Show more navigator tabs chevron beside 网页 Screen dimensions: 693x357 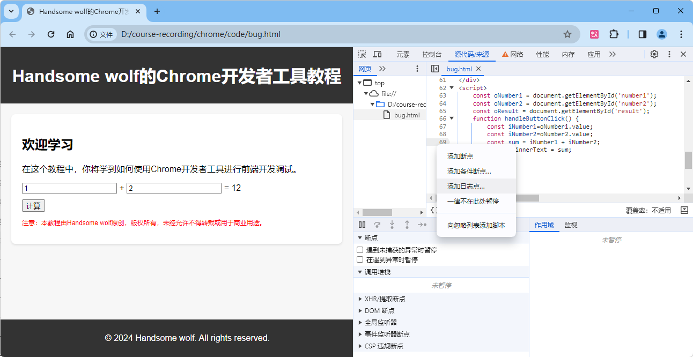pyautogui.click(x=382, y=69)
